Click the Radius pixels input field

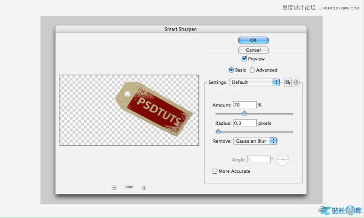click(x=244, y=123)
